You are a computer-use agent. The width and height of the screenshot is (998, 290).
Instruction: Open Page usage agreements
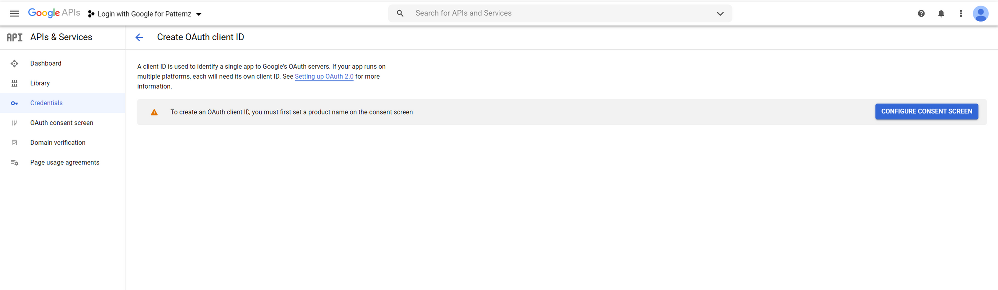pyautogui.click(x=65, y=162)
